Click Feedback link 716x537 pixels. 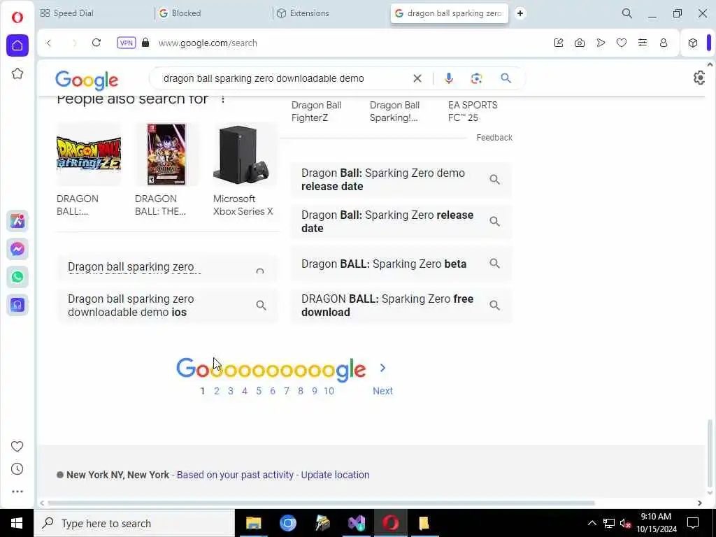[494, 138]
